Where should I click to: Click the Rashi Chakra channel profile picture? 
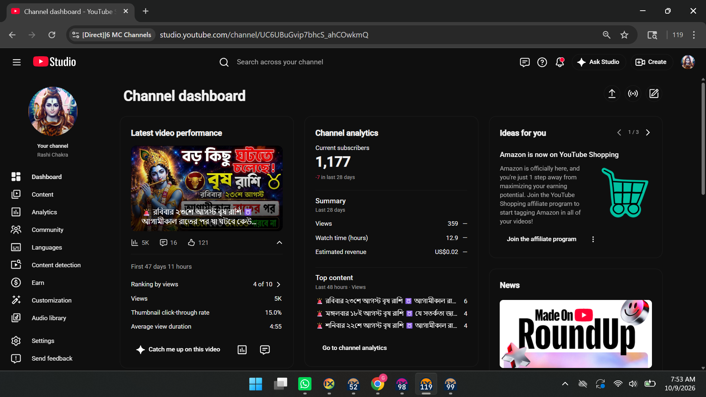pyautogui.click(x=53, y=111)
